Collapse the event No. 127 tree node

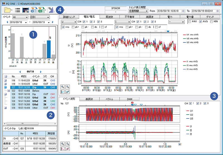pos(5,87)
